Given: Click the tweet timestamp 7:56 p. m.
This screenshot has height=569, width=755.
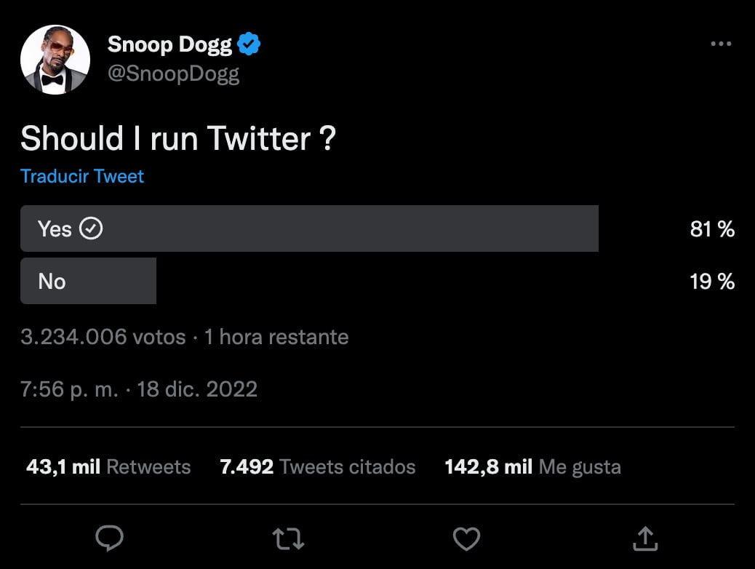Looking at the screenshot, I should click(69, 389).
